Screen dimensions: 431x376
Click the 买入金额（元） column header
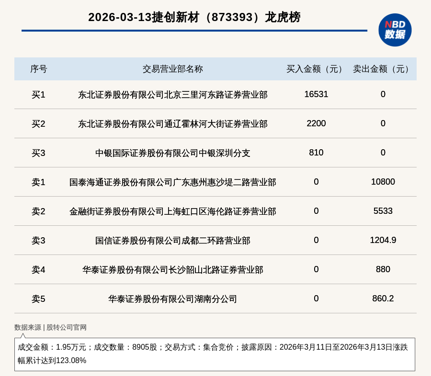(316, 69)
